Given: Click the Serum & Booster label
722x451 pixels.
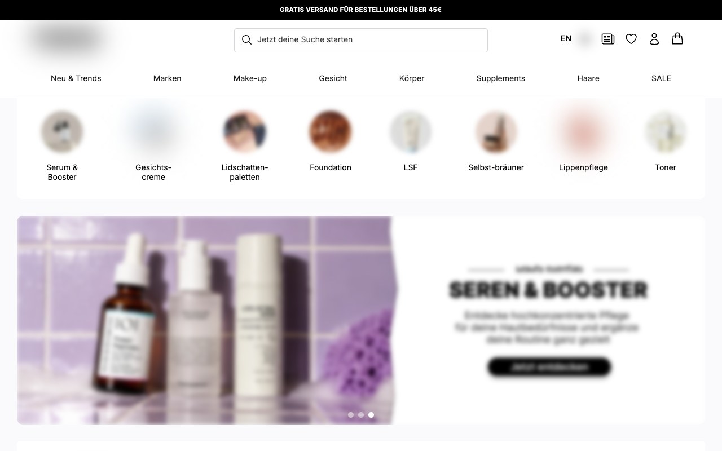Looking at the screenshot, I should pos(62,172).
